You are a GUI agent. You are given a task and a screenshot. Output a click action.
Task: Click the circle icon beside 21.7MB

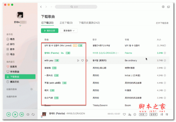click(165, 46)
